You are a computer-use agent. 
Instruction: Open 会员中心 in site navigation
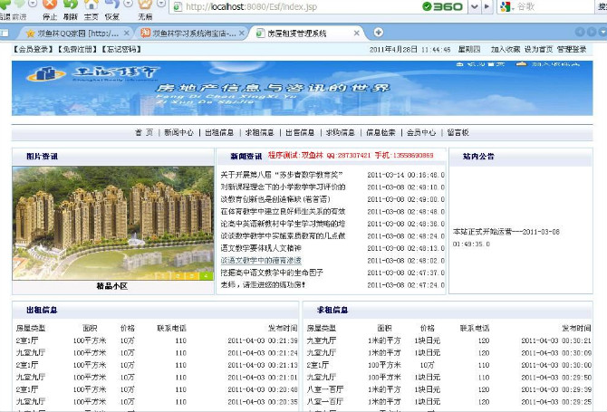(421, 133)
